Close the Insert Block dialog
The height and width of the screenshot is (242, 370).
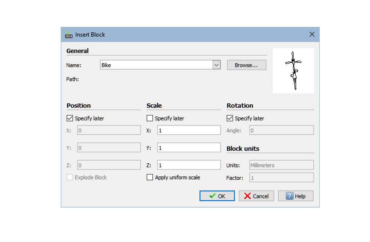click(312, 34)
